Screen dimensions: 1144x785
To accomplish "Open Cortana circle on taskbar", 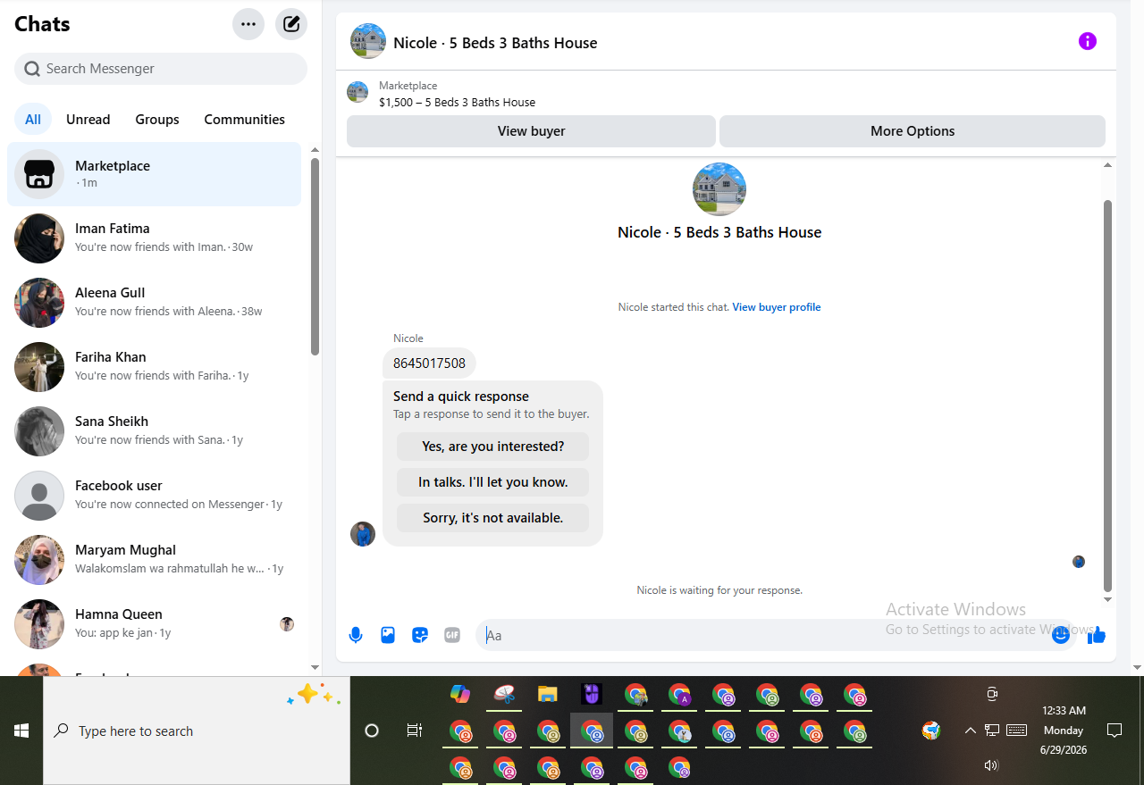I will click(372, 731).
